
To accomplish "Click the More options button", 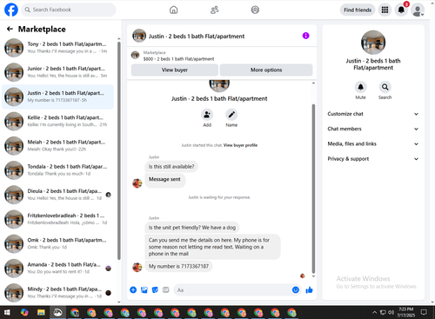I will point(266,70).
